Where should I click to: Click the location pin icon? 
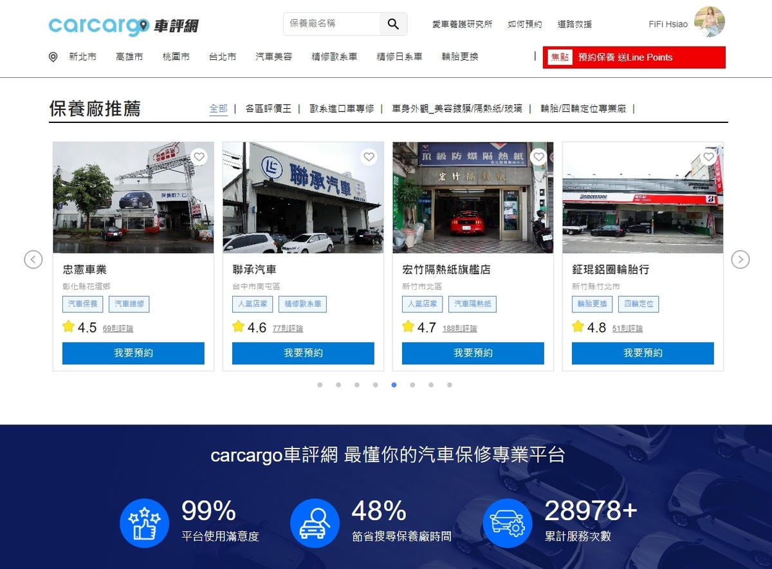(x=53, y=57)
